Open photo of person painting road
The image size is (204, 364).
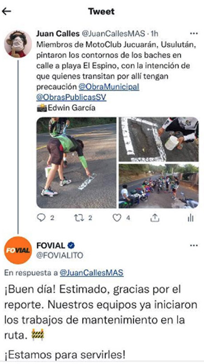pos(76,163)
